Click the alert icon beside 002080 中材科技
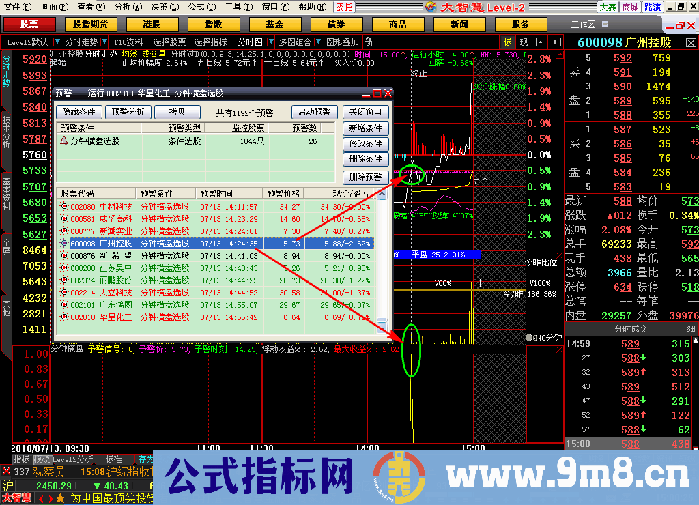The image size is (699, 505). point(64,207)
